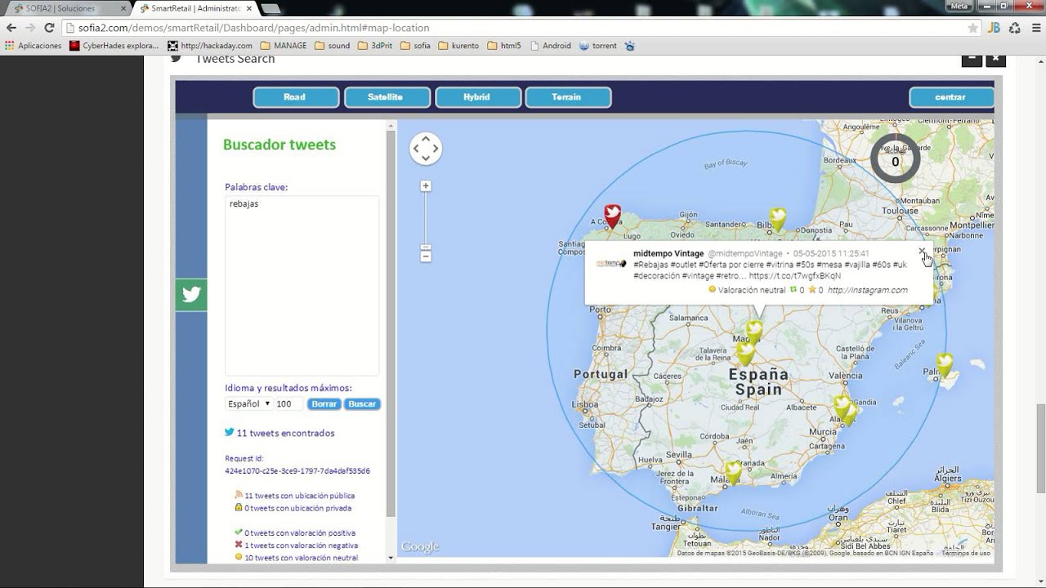Click the Google logo on the map

(x=420, y=547)
